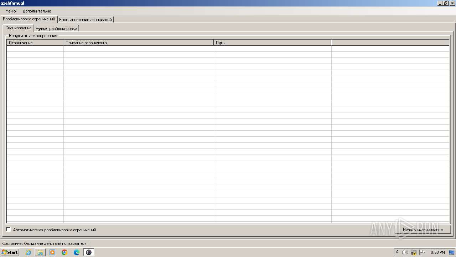Minimize the gzehfnmugl window
The height and width of the screenshot is (257, 456).
pyautogui.click(x=440, y=3)
